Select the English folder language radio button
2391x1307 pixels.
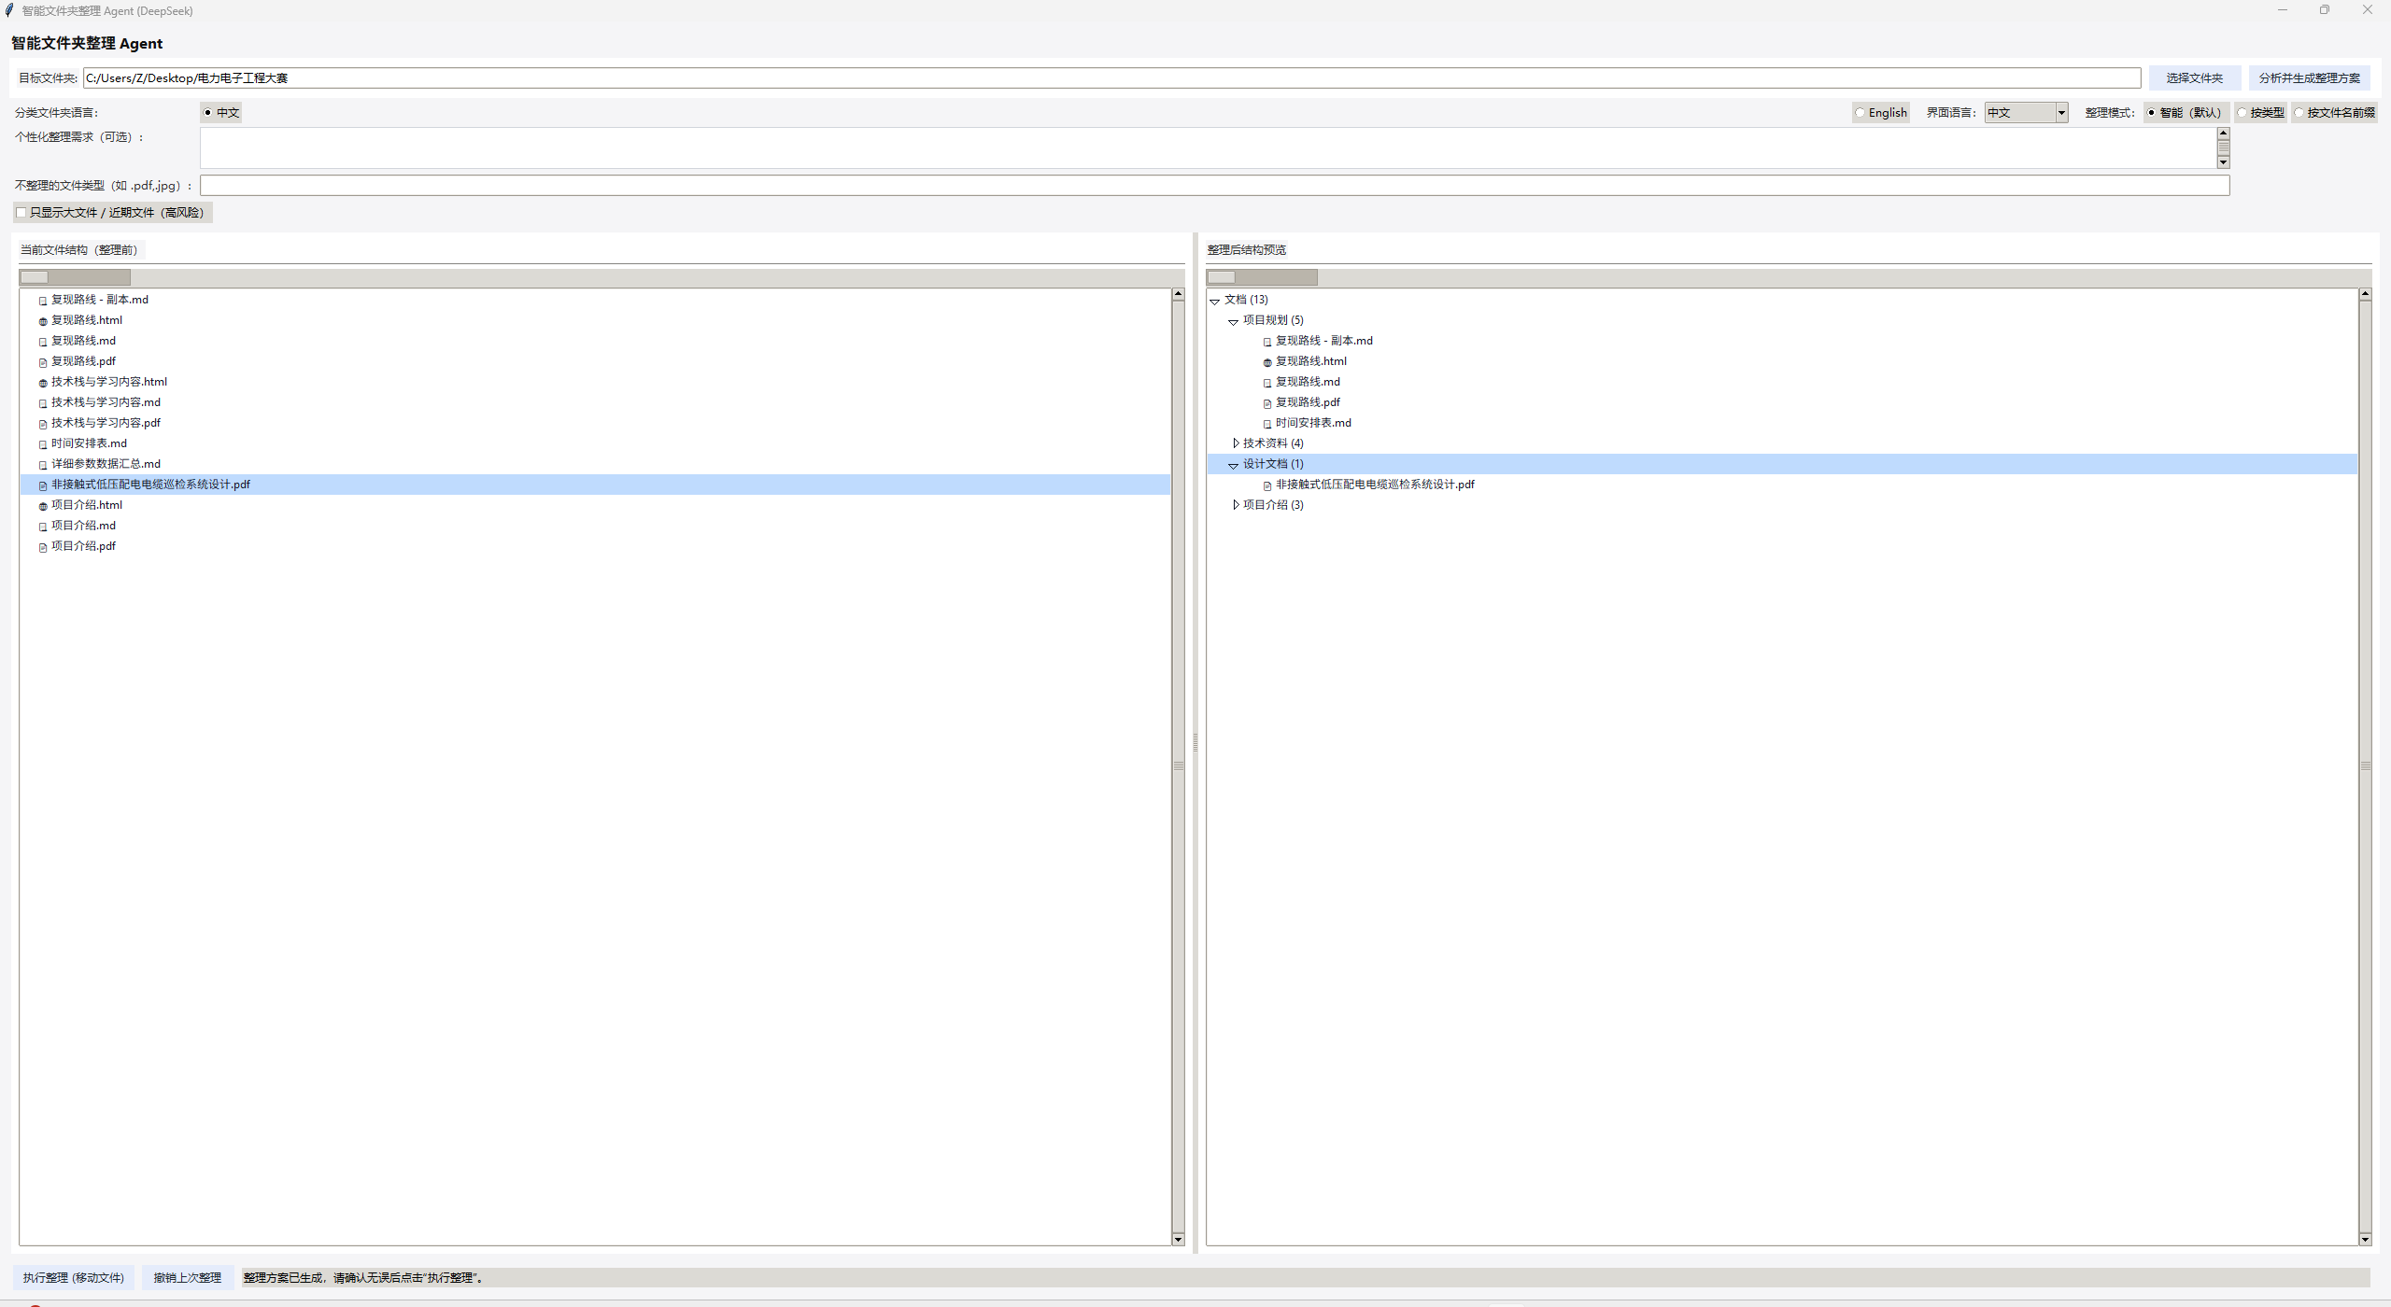point(1860,113)
